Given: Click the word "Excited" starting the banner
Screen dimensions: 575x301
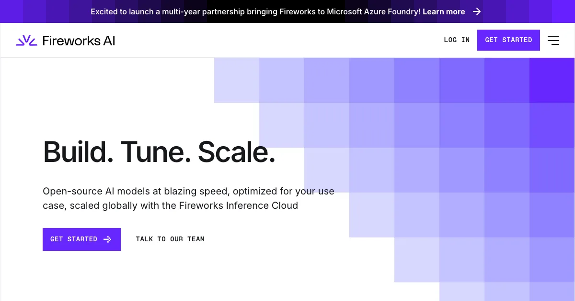Looking at the screenshot, I should [106, 11].
